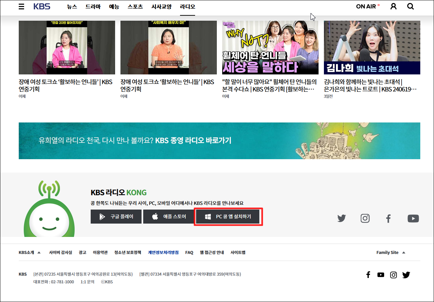Select the 시사교양 menu item

click(x=161, y=6)
